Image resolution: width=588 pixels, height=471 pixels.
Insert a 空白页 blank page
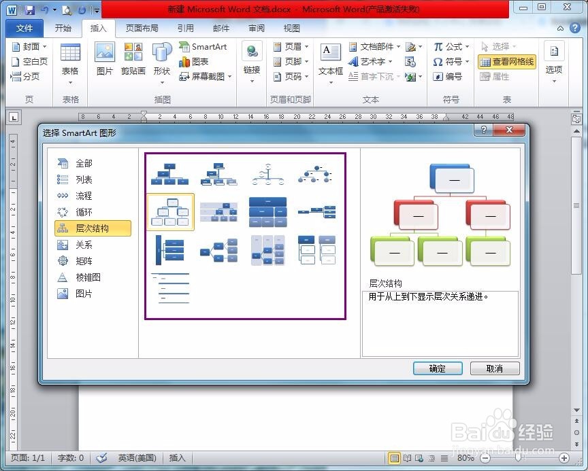(30, 62)
